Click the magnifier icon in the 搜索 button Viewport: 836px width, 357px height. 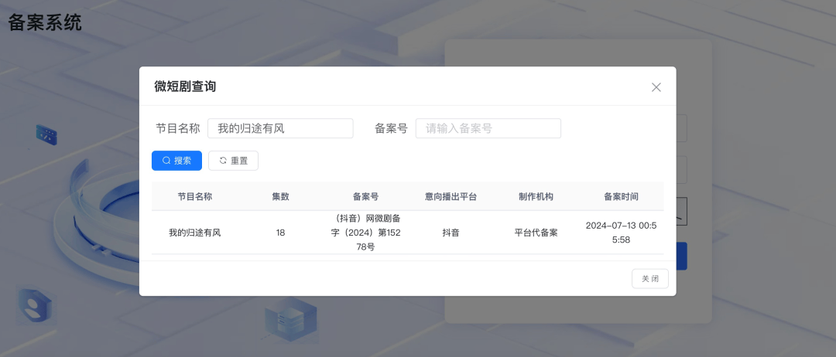pos(166,161)
